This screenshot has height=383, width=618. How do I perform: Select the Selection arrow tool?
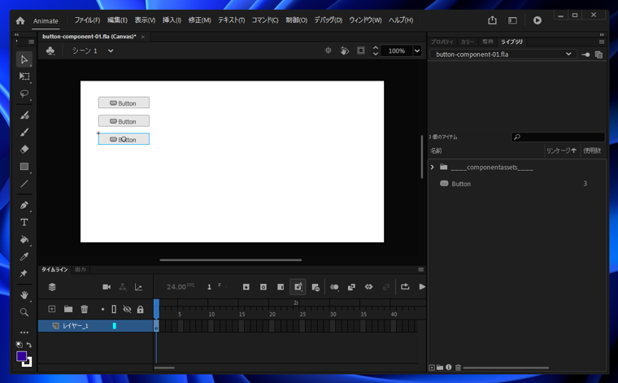pos(24,59)
